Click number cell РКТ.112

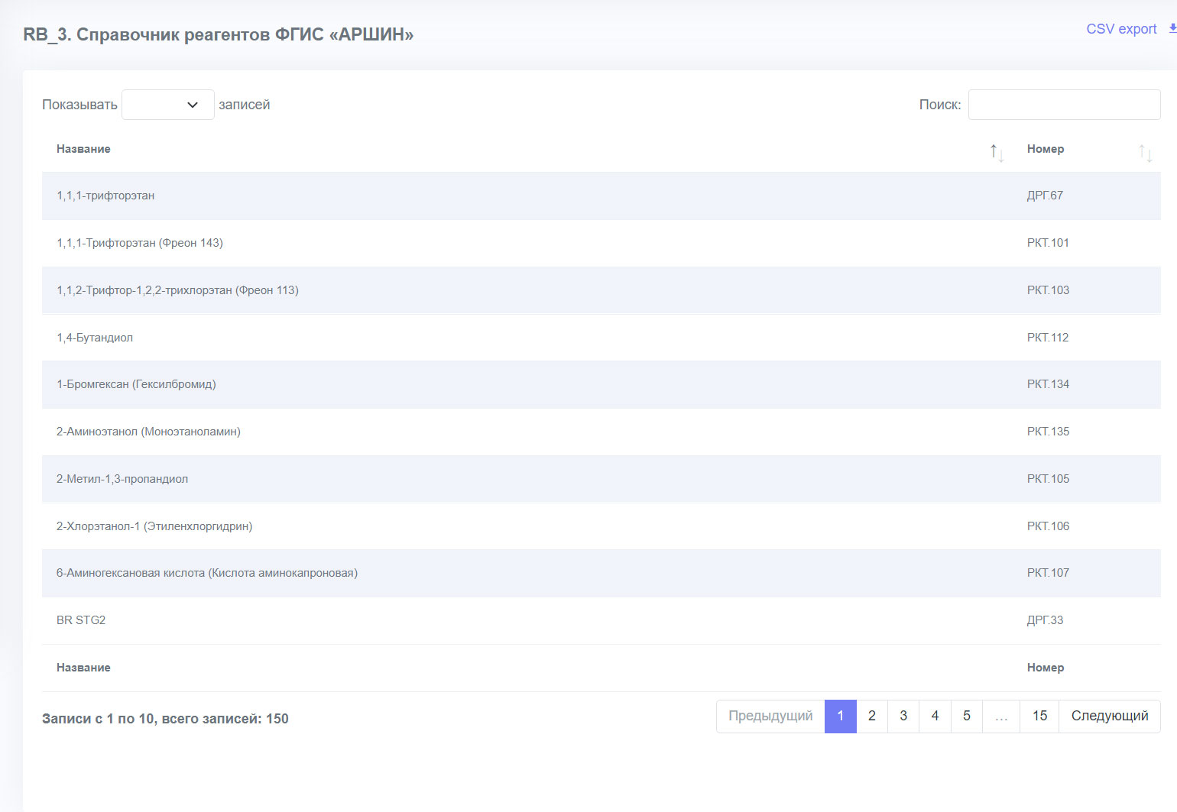pos(1048,338)
